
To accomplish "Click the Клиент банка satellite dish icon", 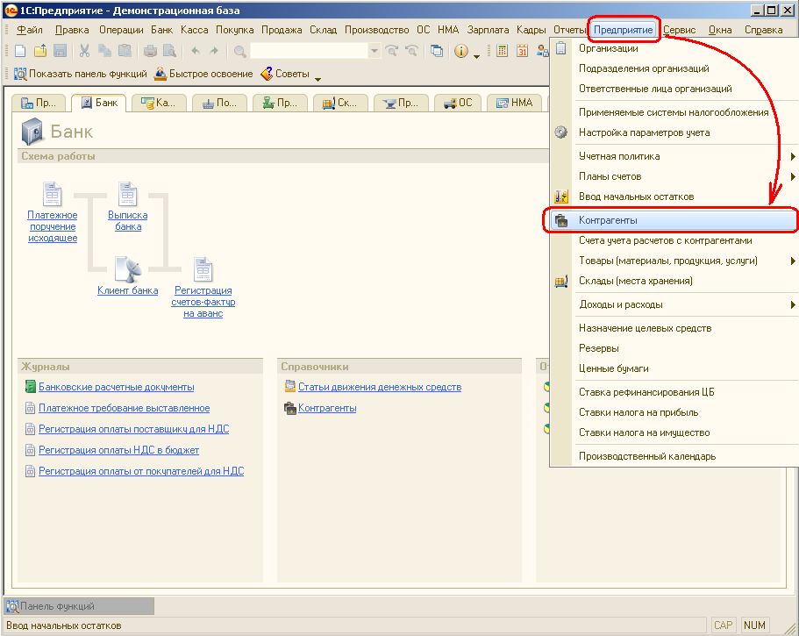I will click(x=128, y=269).
